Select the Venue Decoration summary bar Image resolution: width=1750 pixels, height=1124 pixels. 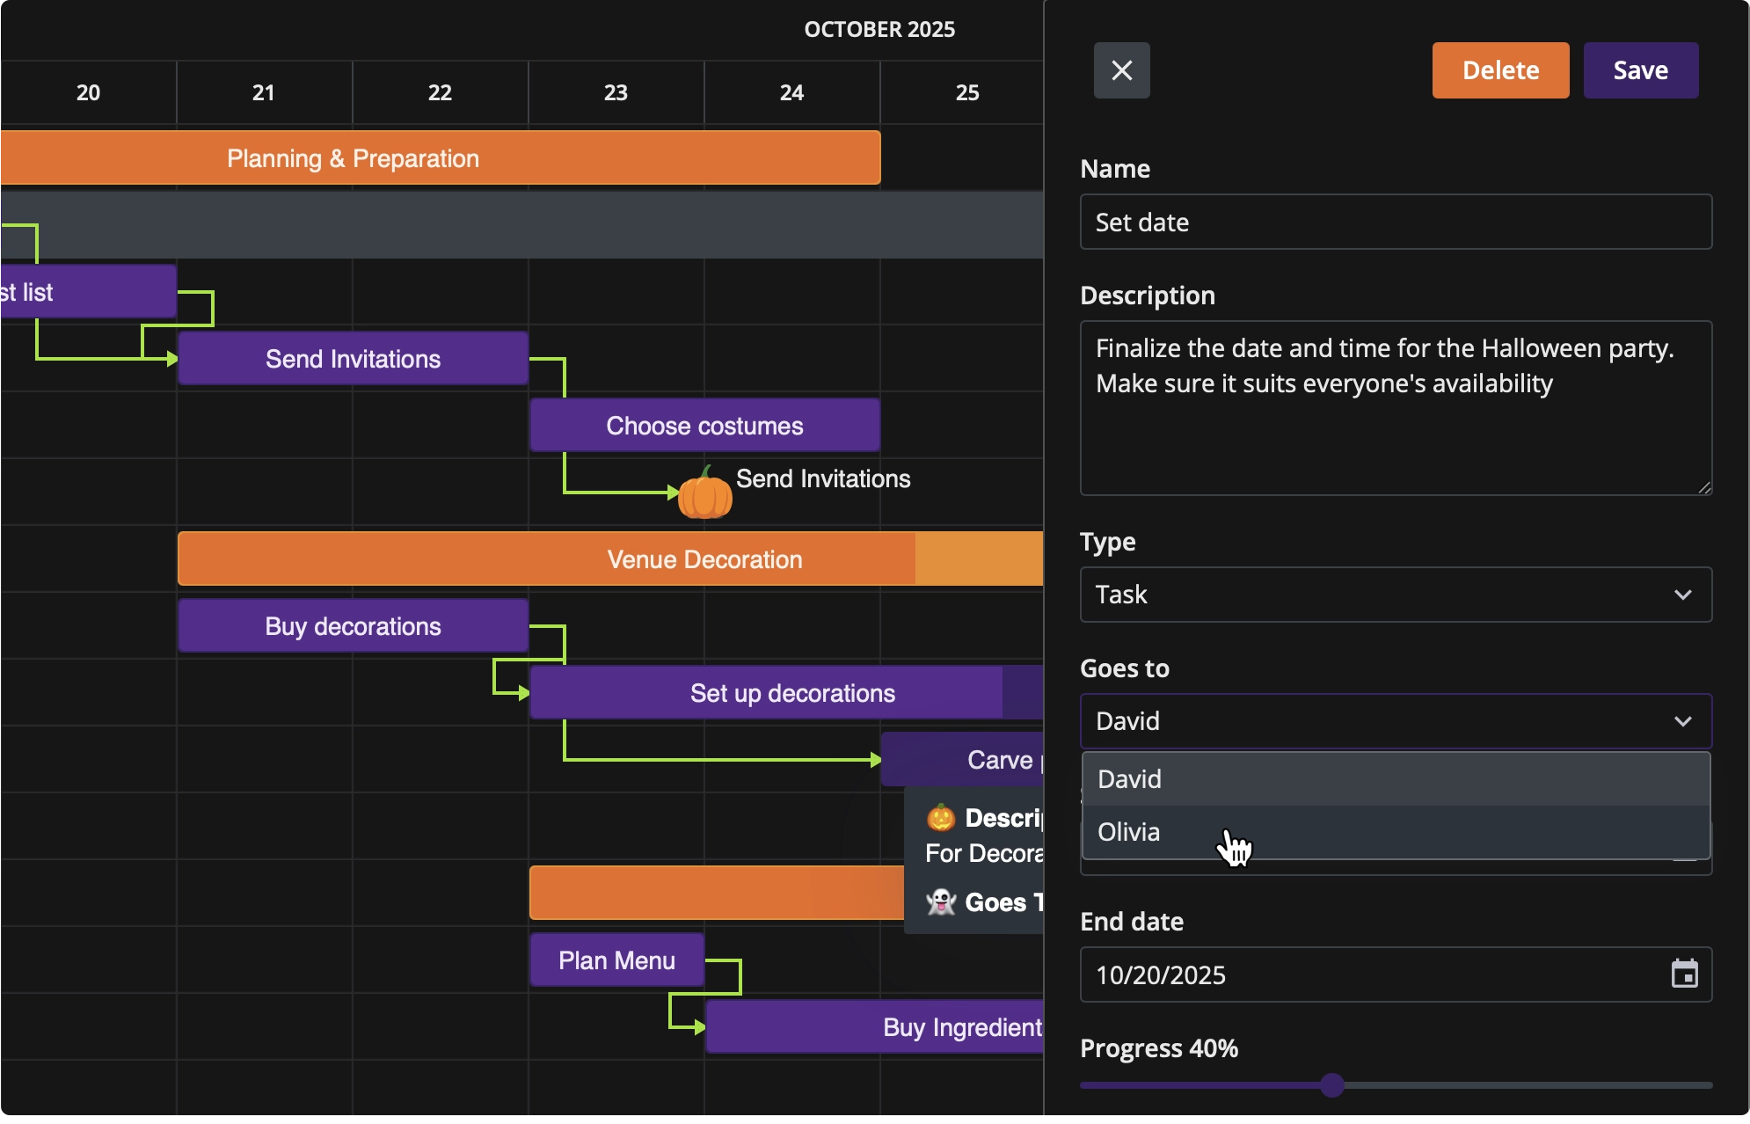point(616,558)
